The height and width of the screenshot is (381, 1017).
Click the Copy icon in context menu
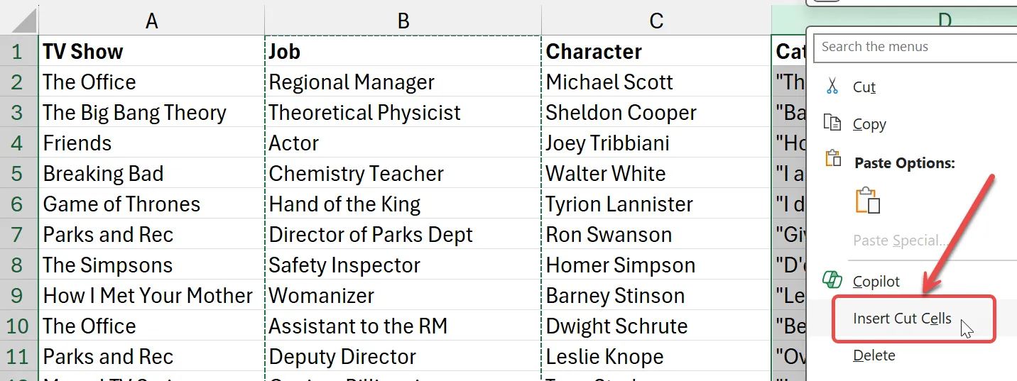[x=832, y=123]
